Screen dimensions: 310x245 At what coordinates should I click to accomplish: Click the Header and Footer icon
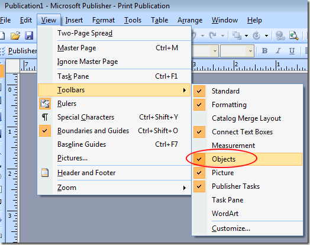click(x=45, y=173)
